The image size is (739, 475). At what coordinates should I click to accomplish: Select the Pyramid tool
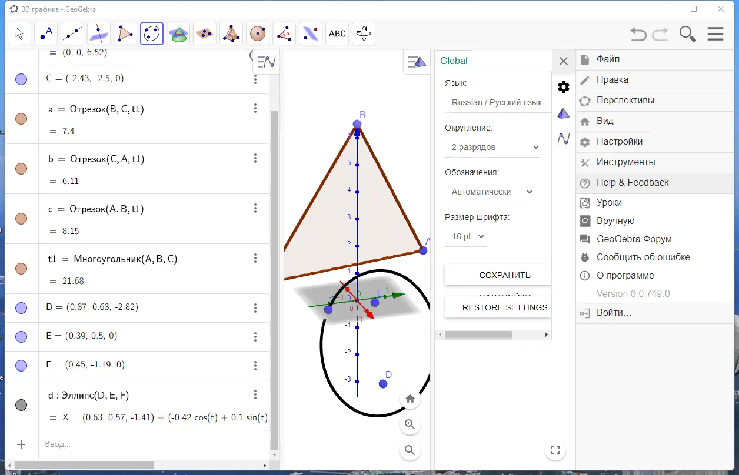point(231,34)
